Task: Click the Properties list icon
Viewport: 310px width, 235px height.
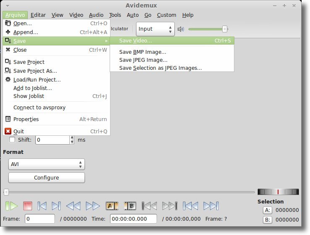Action: 8,119
